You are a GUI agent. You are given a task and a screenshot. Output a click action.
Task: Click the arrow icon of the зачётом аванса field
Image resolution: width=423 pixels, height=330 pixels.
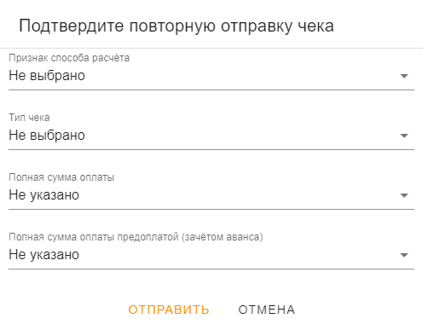(404, 255)
